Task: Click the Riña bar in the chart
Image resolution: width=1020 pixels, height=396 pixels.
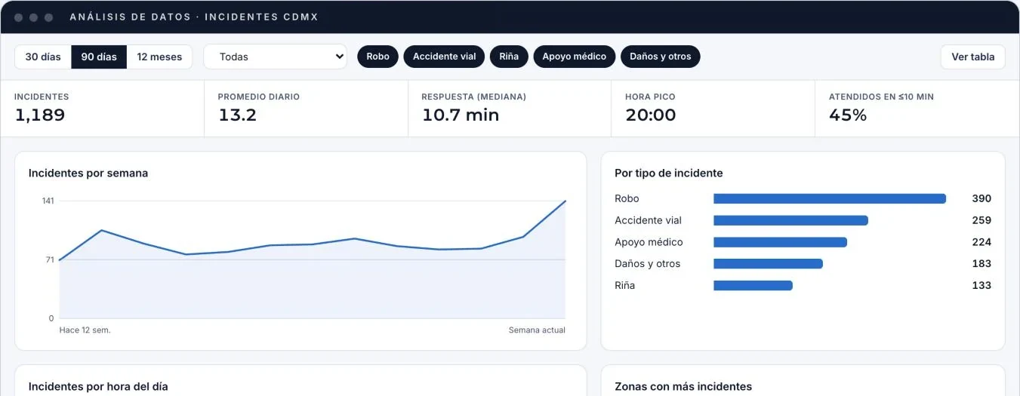Action: pos(753,286)
